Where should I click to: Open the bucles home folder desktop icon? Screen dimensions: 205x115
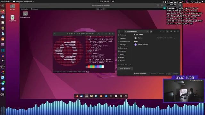[12, 7]
